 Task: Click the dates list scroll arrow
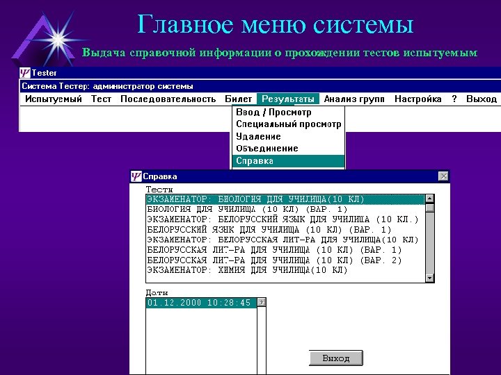point(262,302)
